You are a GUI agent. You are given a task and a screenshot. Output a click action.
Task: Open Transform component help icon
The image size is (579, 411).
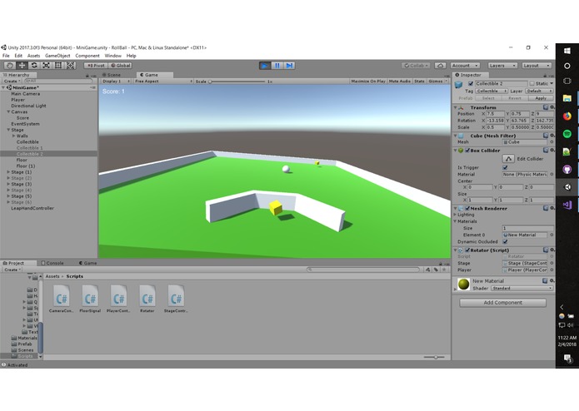click(x=546, y=107)
